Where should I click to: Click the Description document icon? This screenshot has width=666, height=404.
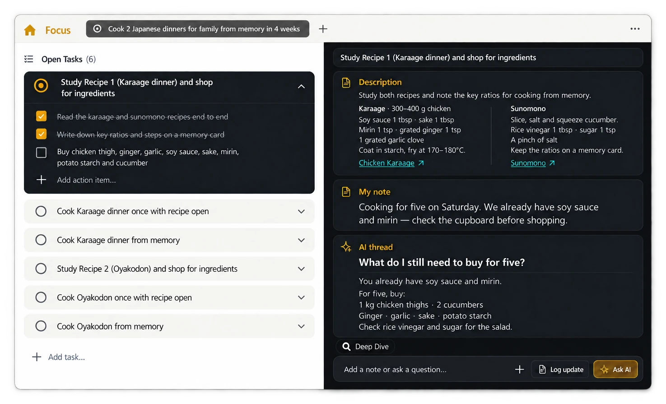(346, 83)
